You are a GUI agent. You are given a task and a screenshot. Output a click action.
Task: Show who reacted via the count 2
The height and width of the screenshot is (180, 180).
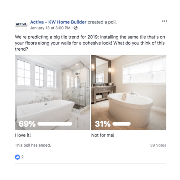pyautogui.click(x=22, y=157)
